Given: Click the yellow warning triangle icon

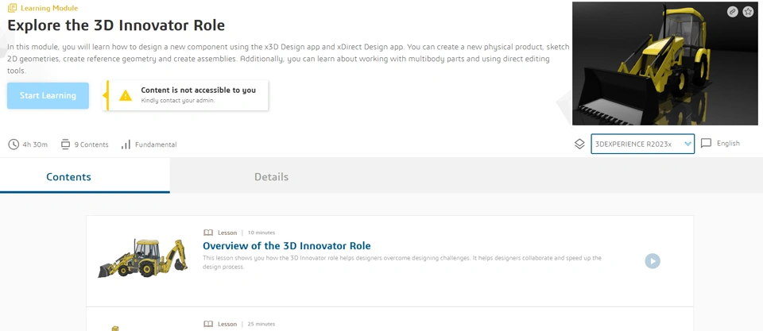Looking at the screenshot, I should click(x=126, y=95).
